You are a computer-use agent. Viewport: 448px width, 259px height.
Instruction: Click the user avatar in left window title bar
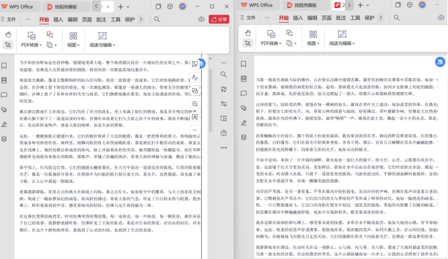(x=183, y=6)
